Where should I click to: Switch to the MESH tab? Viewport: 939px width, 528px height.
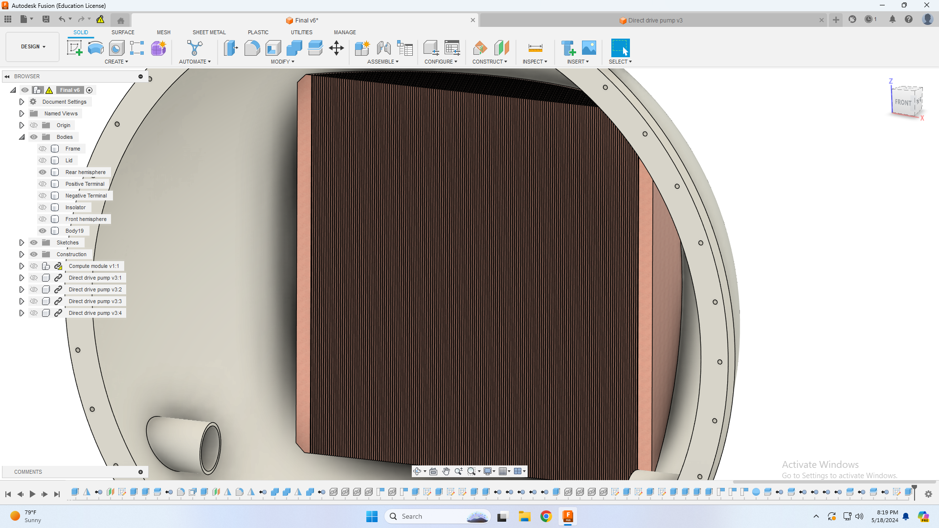coord(164,32)
